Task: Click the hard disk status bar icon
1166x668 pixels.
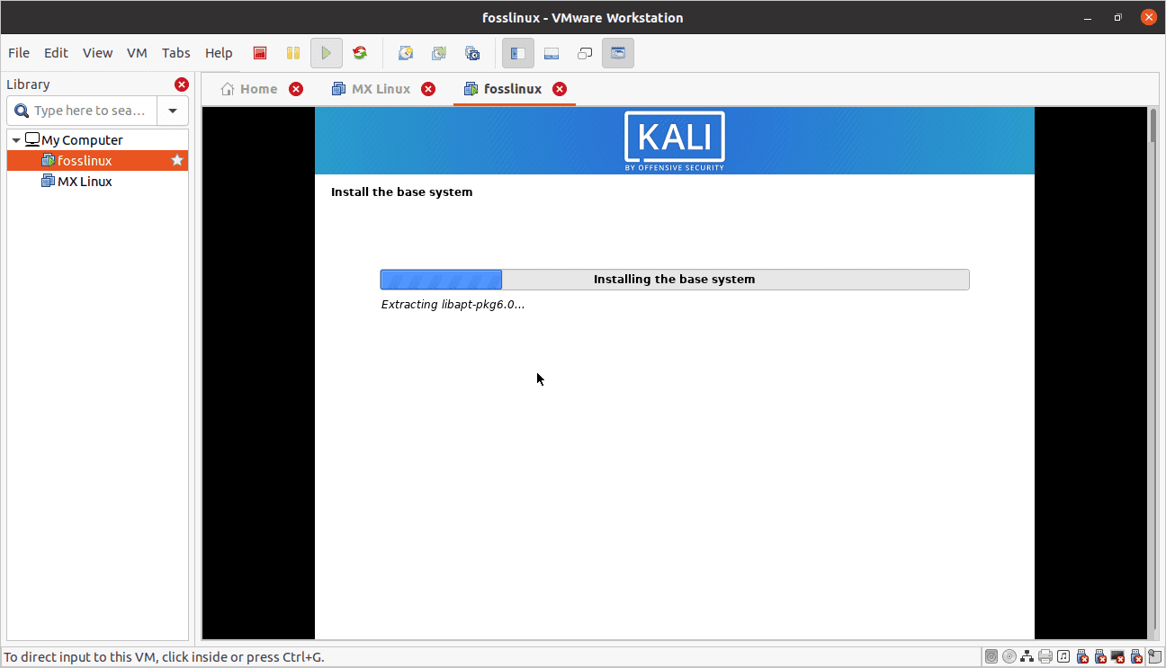Action: pyautogui.click(x=991, y=656)
